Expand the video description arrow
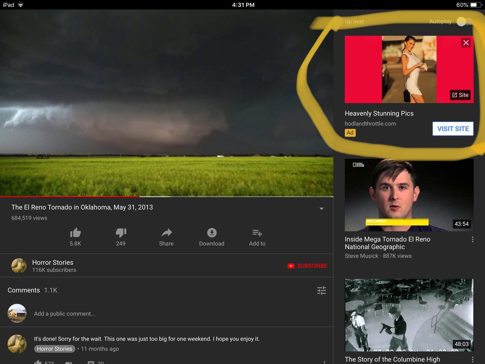 click(x=321, y=209)
